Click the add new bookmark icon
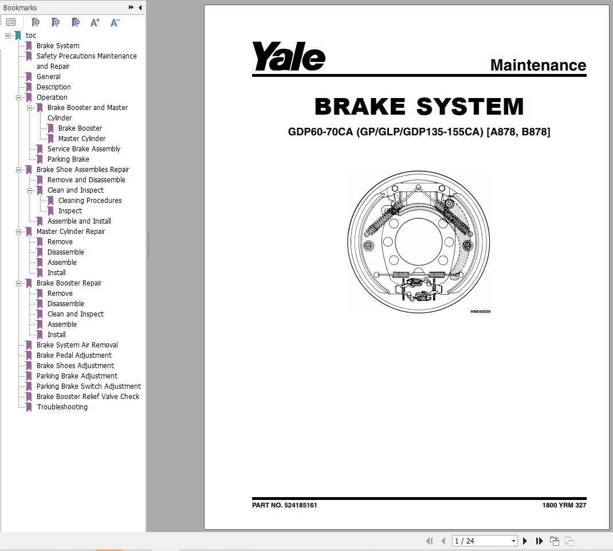The image size is (613, 551). pyautogui.click(x=56, y=22)
